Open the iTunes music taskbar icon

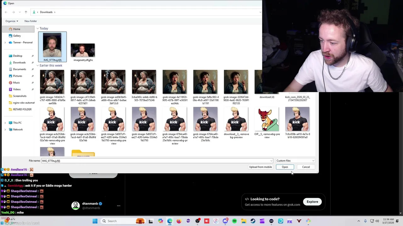point(216,221)
